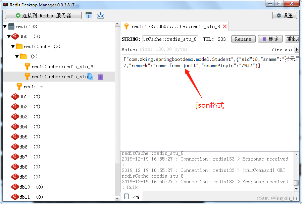Click the key icon in the open tab
The height and width of the screenshot is (204, 302).
127,26
